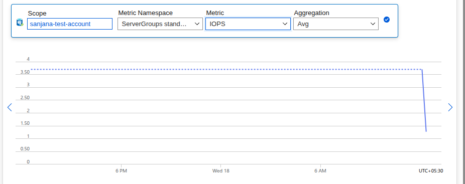Click the UTC+05:30 timezone label
The width and height of the screenshot is (465, 184).
[431, 170]
